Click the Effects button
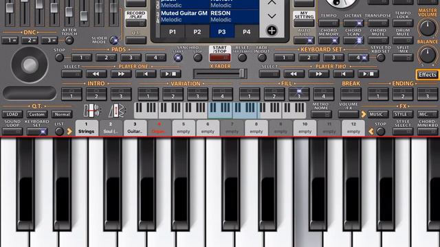This screenshot has height=247, width=440. 428,75
